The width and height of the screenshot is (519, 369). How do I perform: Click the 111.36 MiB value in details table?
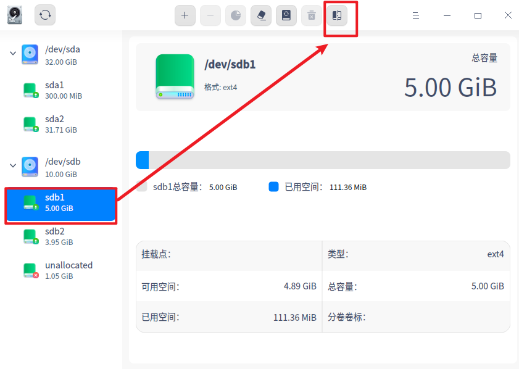pyautogui.click(x=294, y=318)
